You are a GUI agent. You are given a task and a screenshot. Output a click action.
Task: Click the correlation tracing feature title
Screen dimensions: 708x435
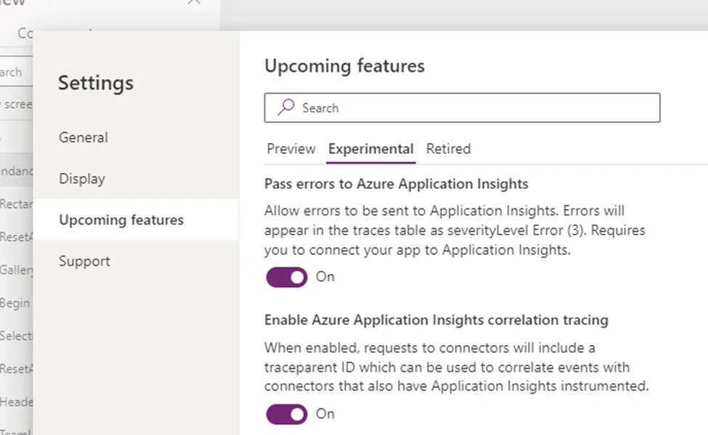coord(436,320)
